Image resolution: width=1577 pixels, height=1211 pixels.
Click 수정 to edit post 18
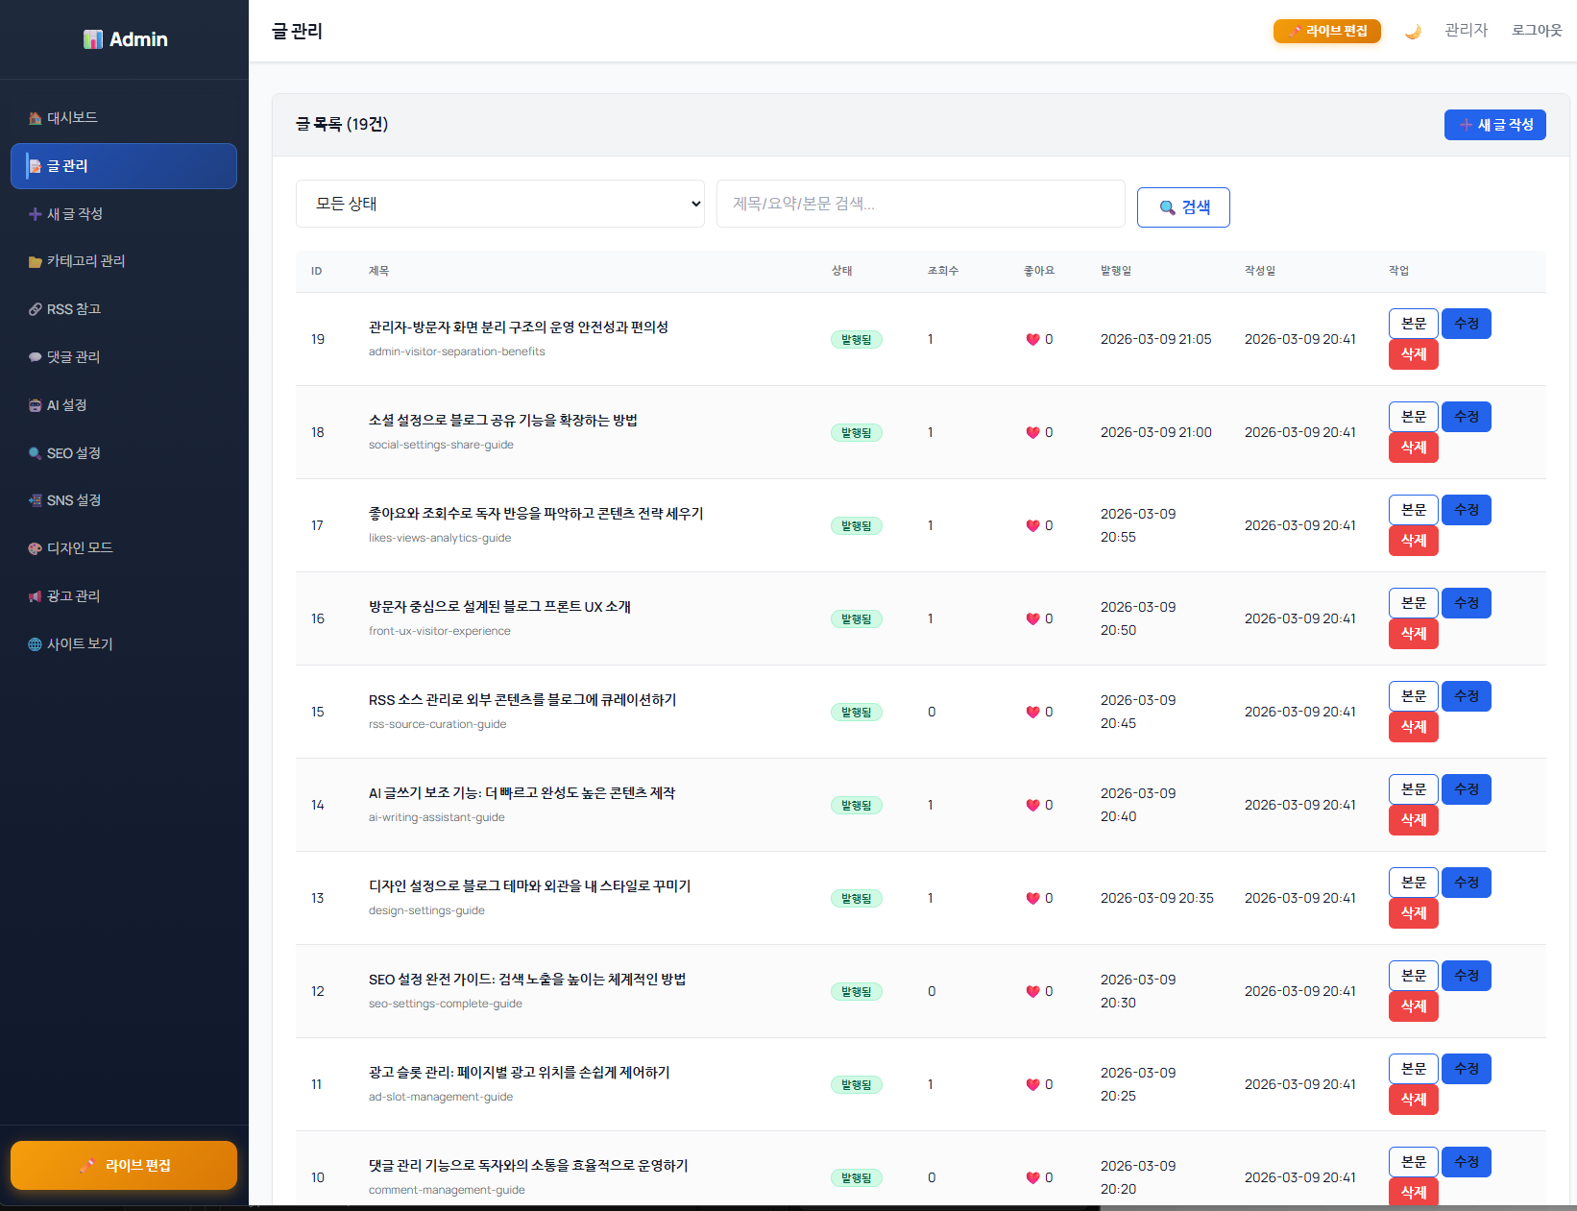(1466, 417)
